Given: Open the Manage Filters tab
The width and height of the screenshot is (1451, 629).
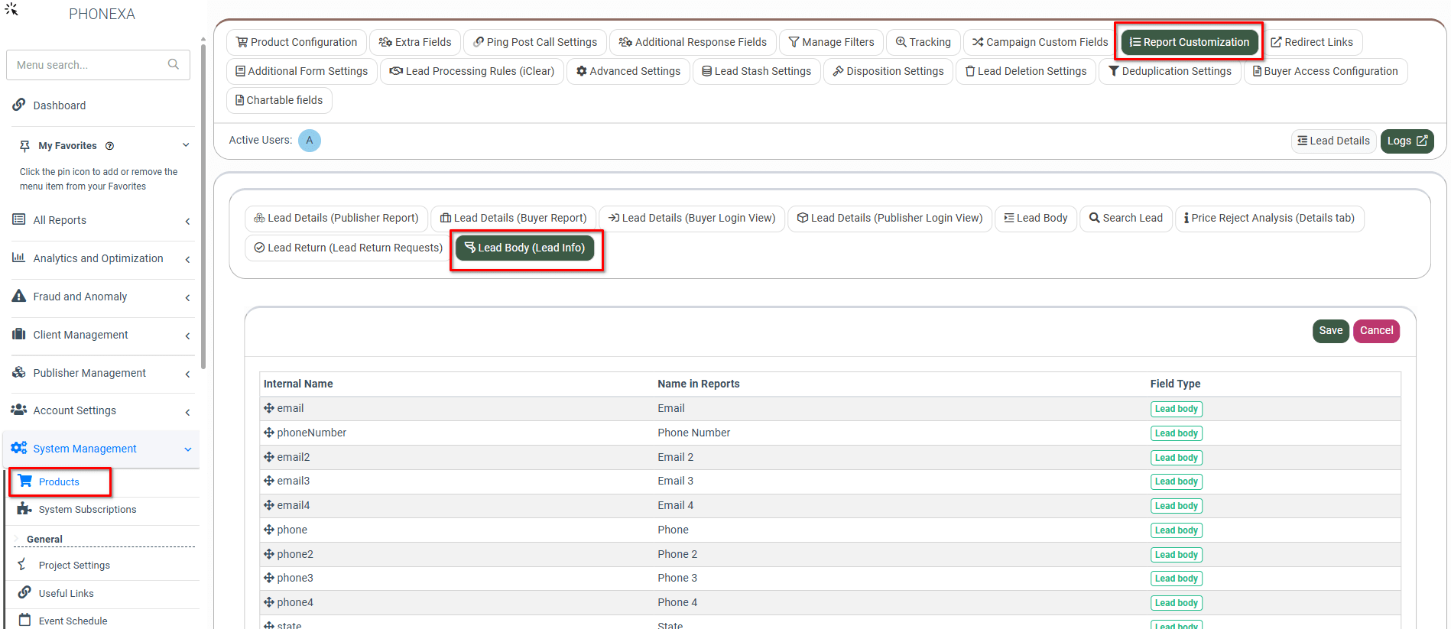Looking at the screenshot, I should [831, 42].
